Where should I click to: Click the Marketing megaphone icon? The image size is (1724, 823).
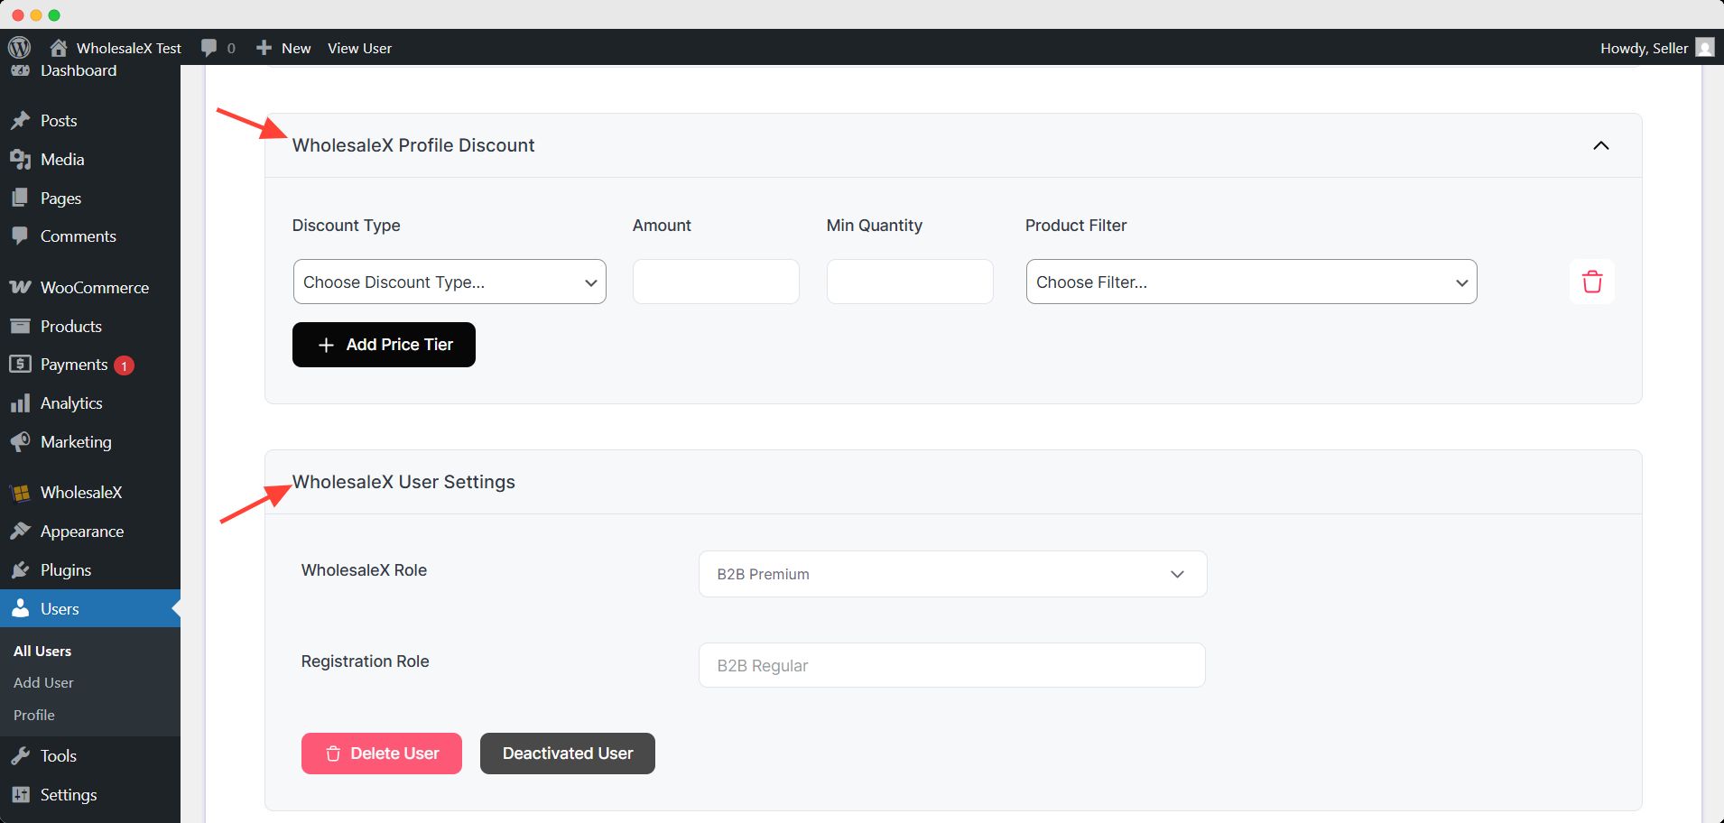[x=20, y=441]
